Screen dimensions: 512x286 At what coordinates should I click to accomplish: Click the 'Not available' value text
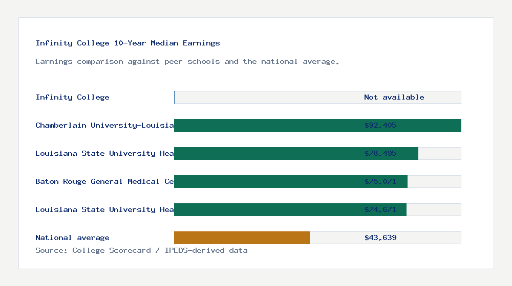coord(394,97)
